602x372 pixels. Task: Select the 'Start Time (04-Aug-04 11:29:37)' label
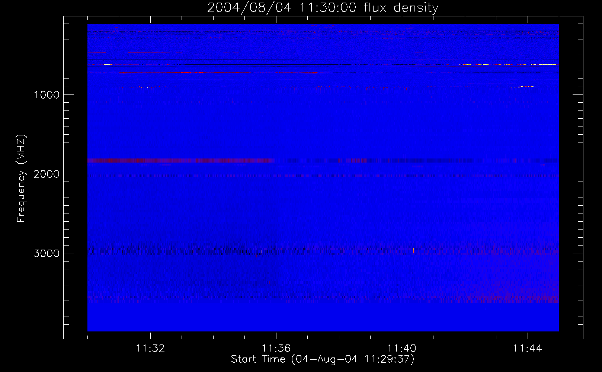click(x=323, y=359)
